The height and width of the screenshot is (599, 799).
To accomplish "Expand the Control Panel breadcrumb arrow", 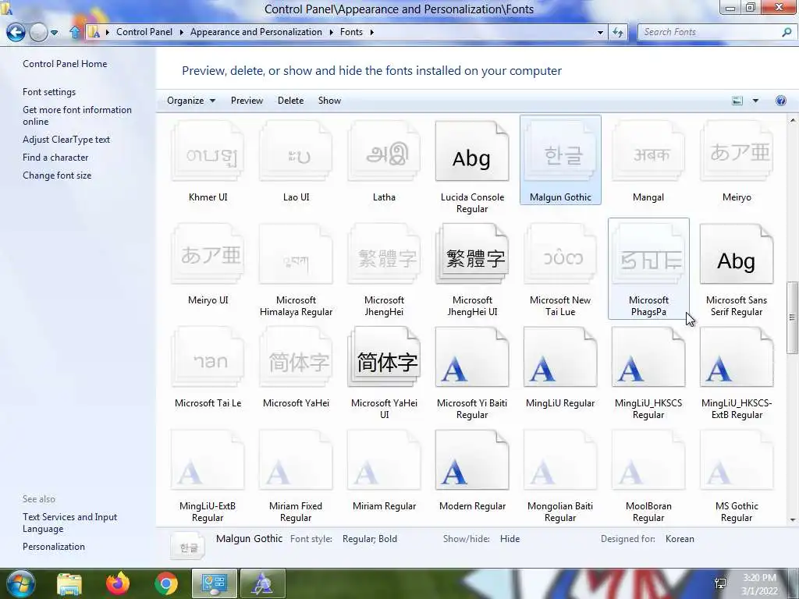I will pos(181,32).
